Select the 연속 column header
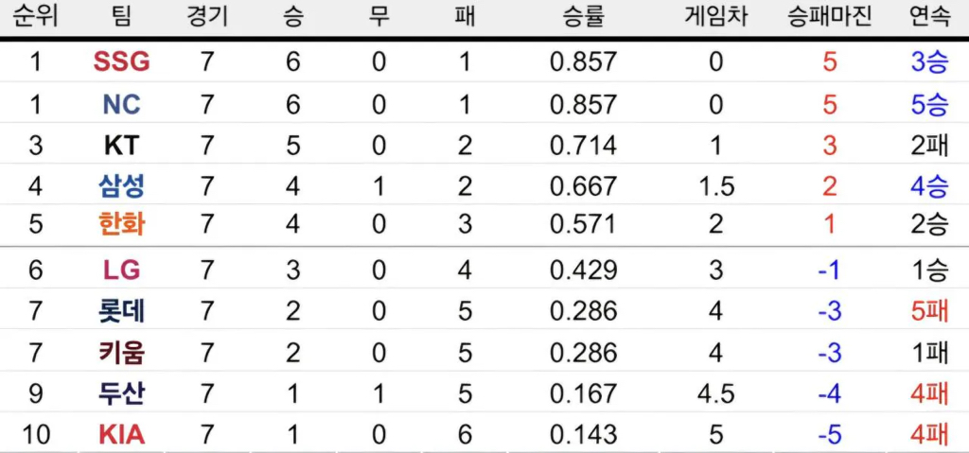Viewport: 969px width, 453px height. point(929,16)
